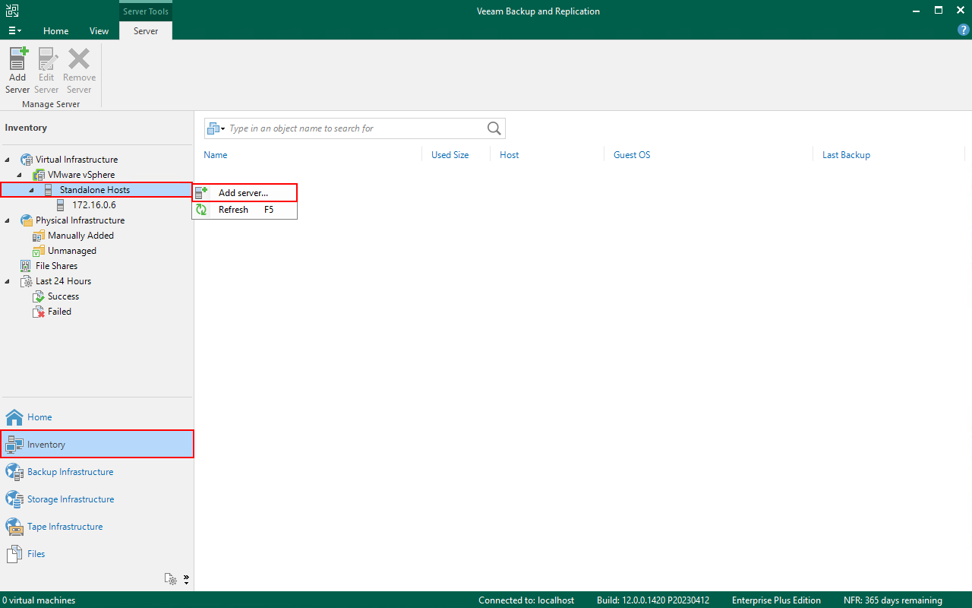Click the magnifier search icon
This screenshot has height=608, width=972.
point(494,128)
